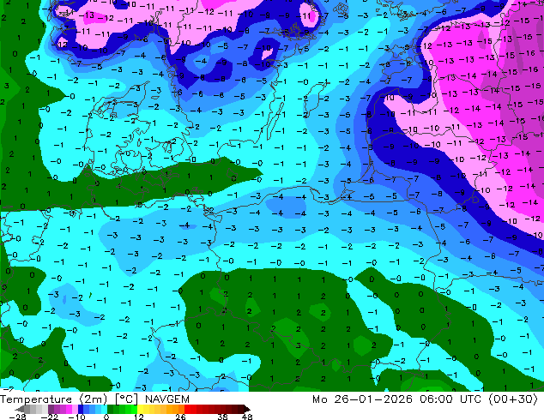The image size is (544, 420).
Task: Click the '48' legend scale label
Action: tap(247, 417)
